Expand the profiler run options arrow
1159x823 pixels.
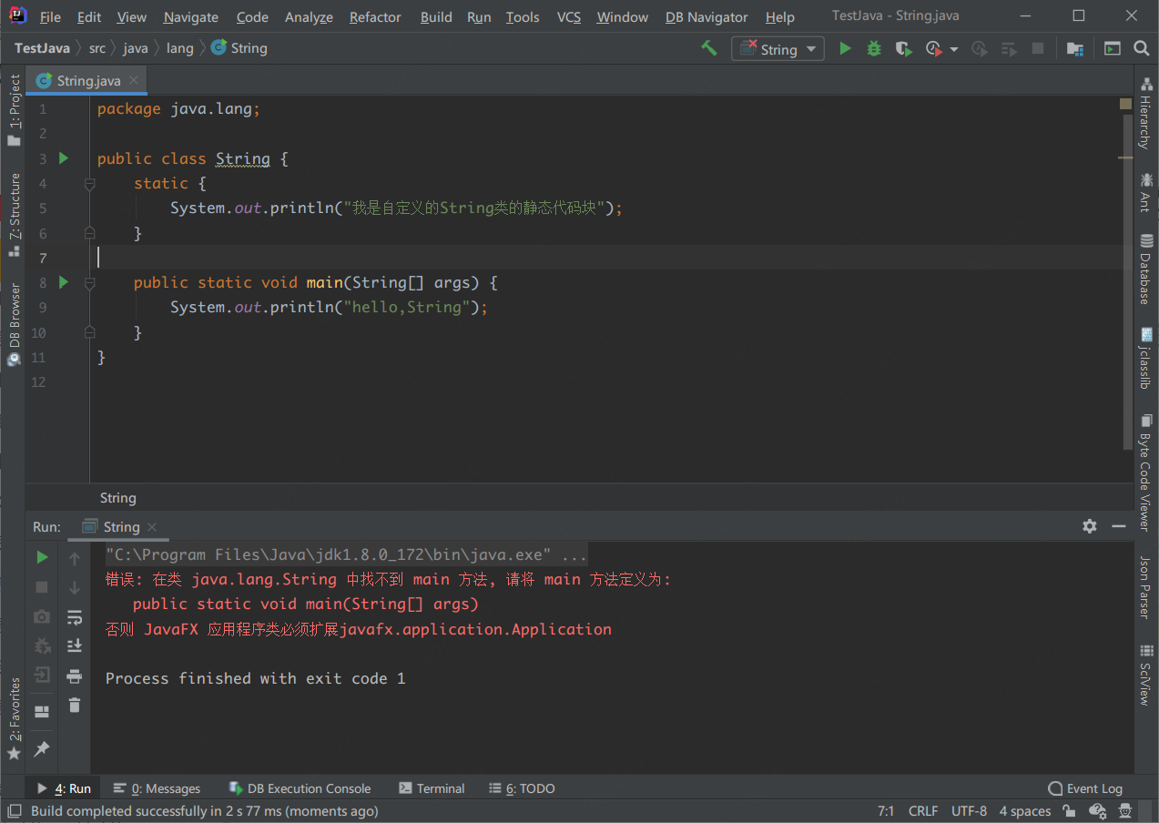(x=954, y=49)
